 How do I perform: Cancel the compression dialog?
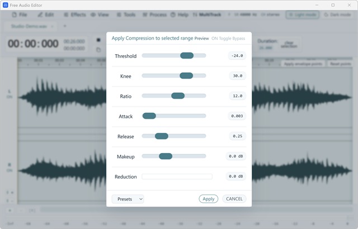pyautogui.click(x=234, y=199)
